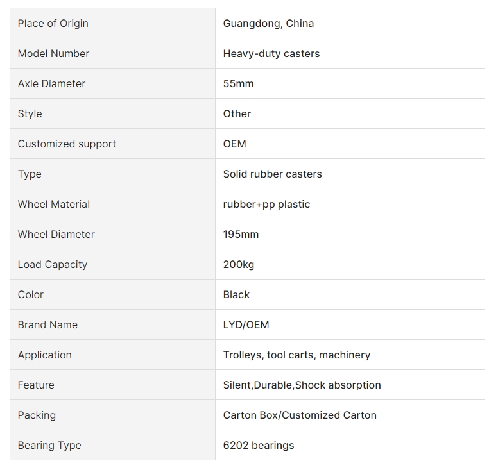
Task: Select the Trolleys, tool carts, machinery text
Action: tap(296, 355)
